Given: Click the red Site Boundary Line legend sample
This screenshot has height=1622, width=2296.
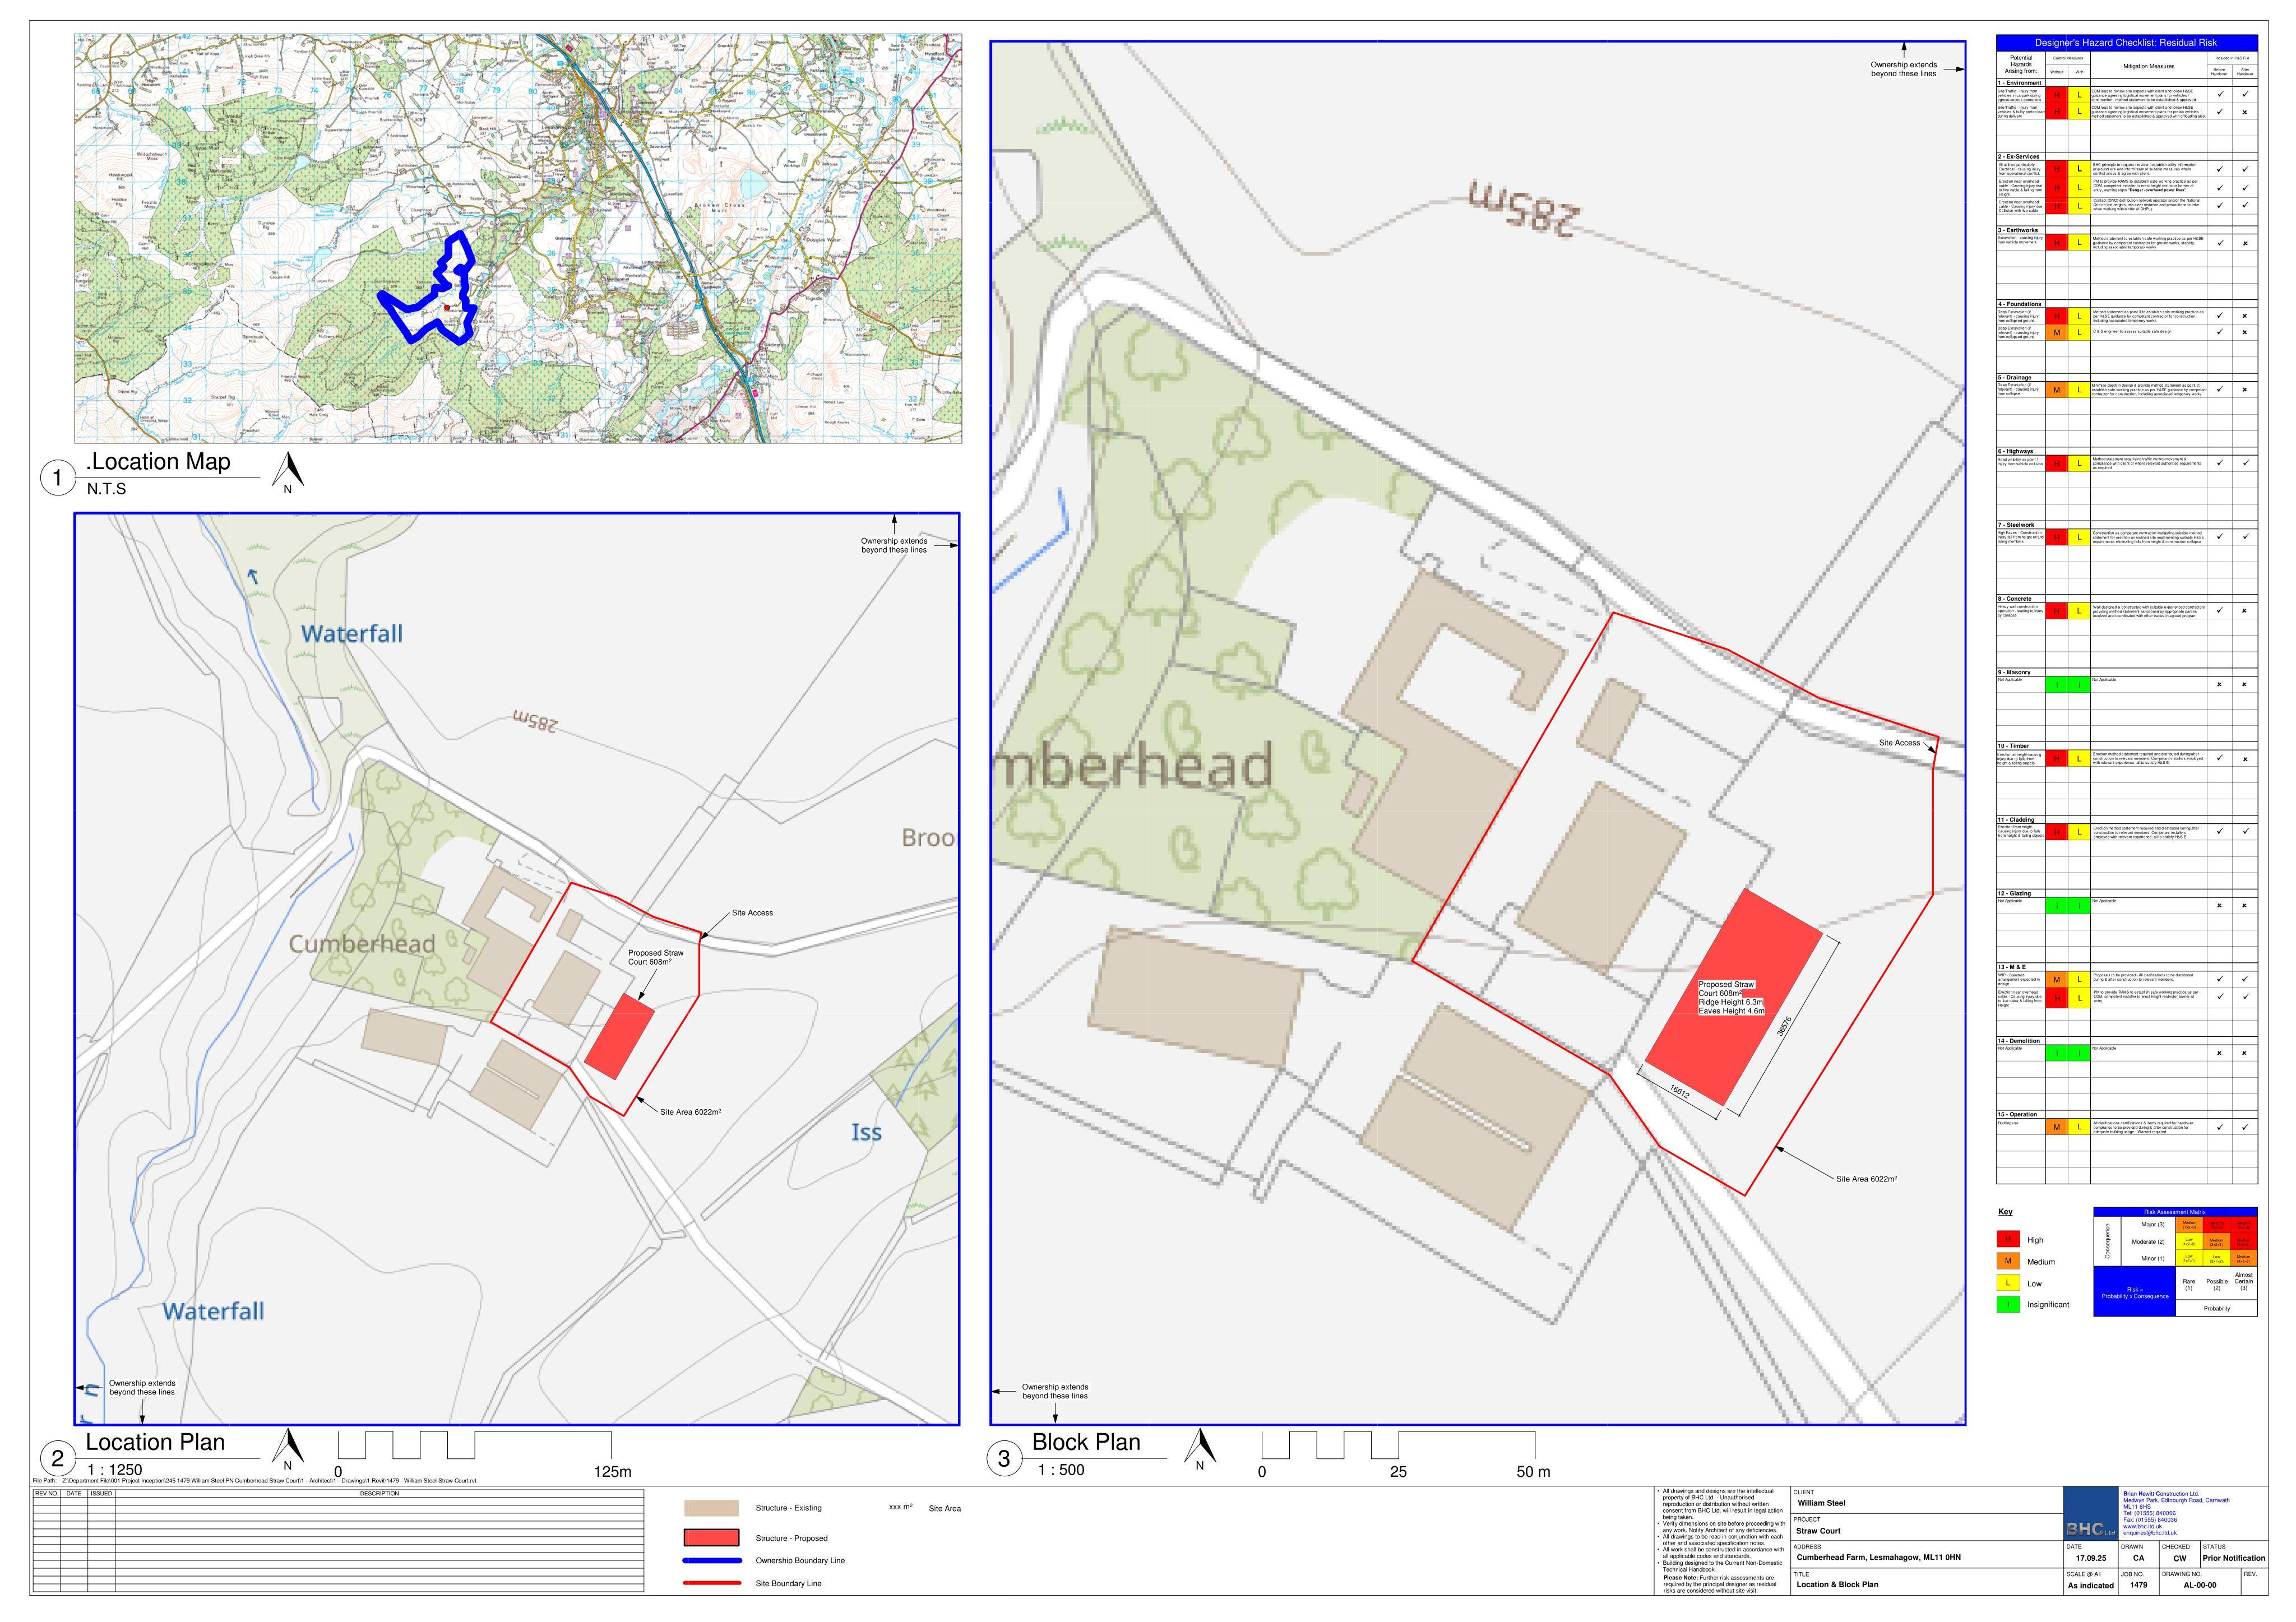Looking at the screenshot, I should tap(711, 1584).
